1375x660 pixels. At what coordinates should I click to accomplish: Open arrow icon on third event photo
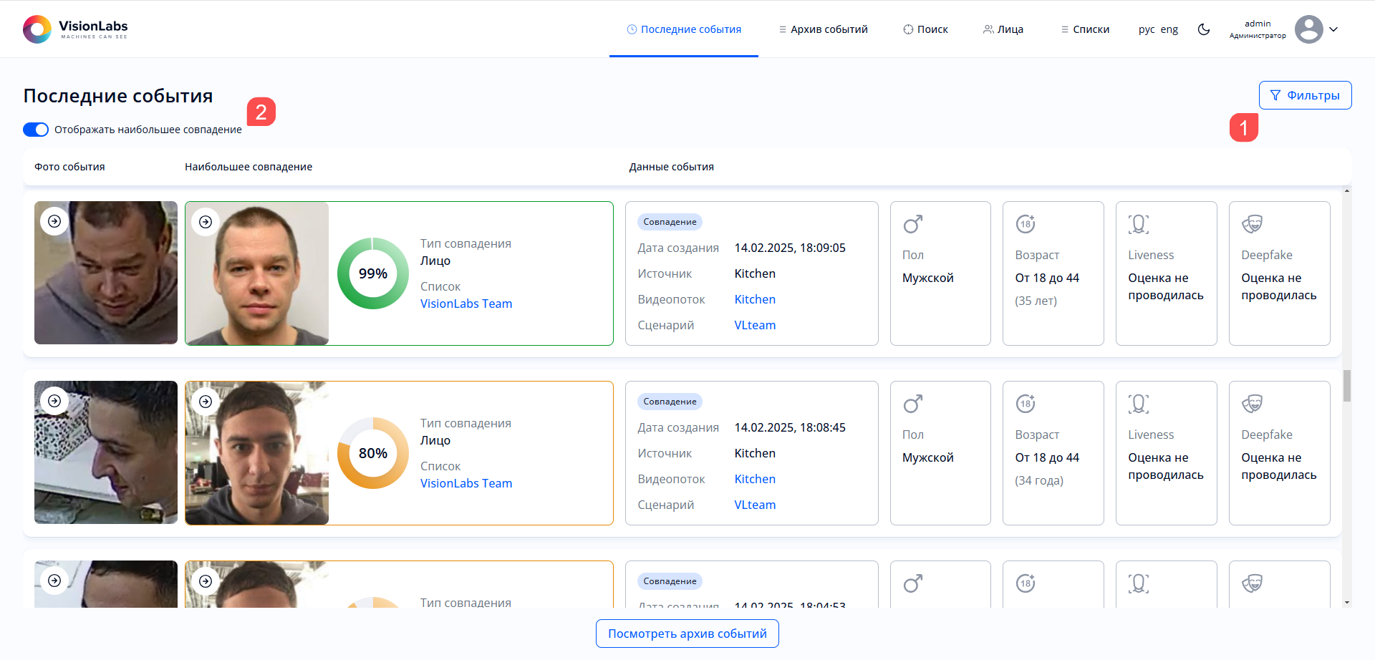tap(54, 581)
